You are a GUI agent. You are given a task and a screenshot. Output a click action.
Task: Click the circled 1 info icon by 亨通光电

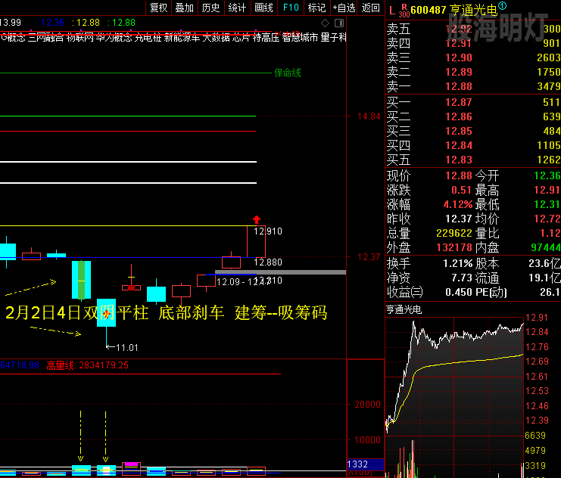coord(502,5)
